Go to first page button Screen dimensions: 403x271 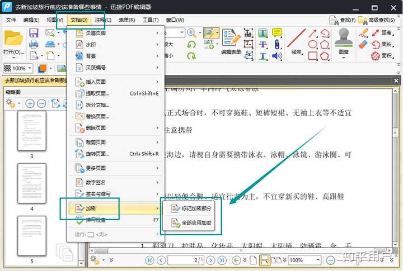(x=149, y=260)
